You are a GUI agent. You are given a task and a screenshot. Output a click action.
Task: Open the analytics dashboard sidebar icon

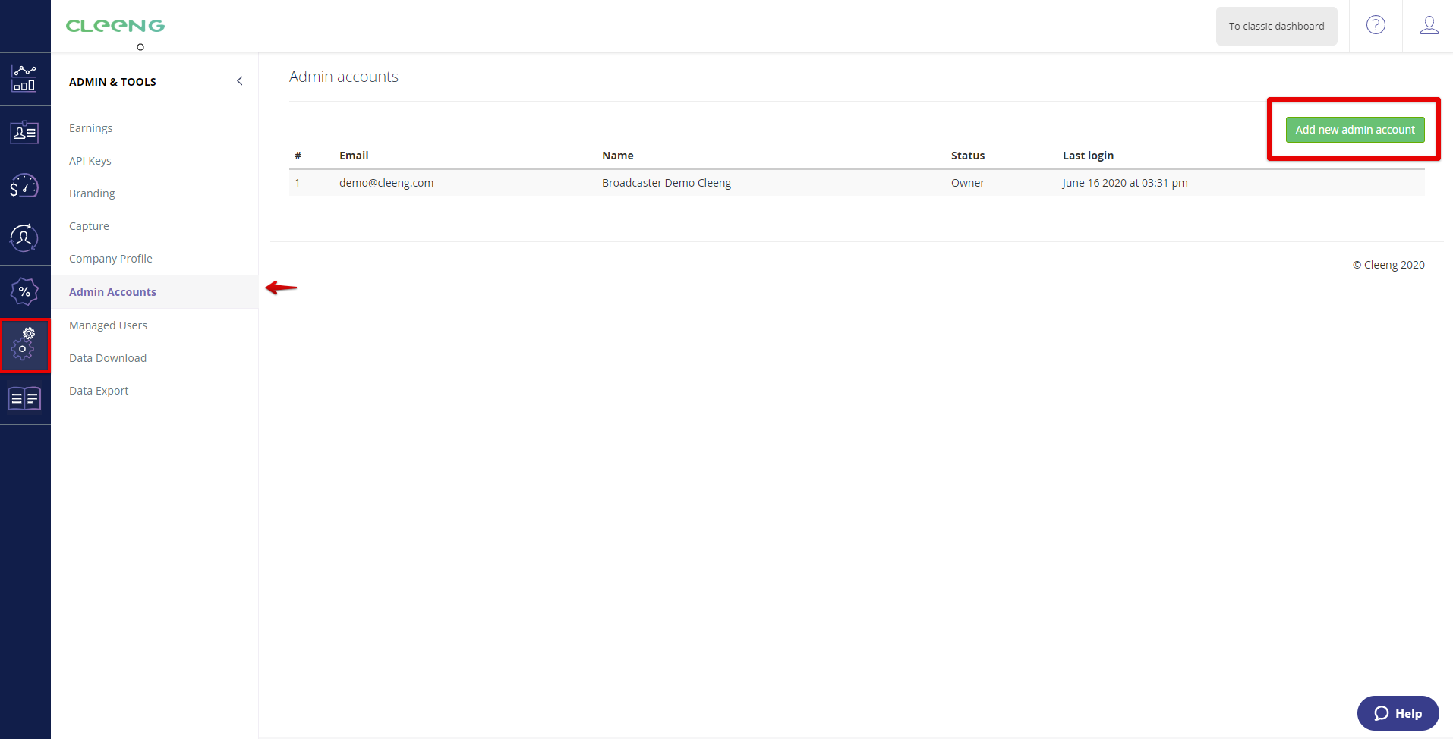[24, 79]
